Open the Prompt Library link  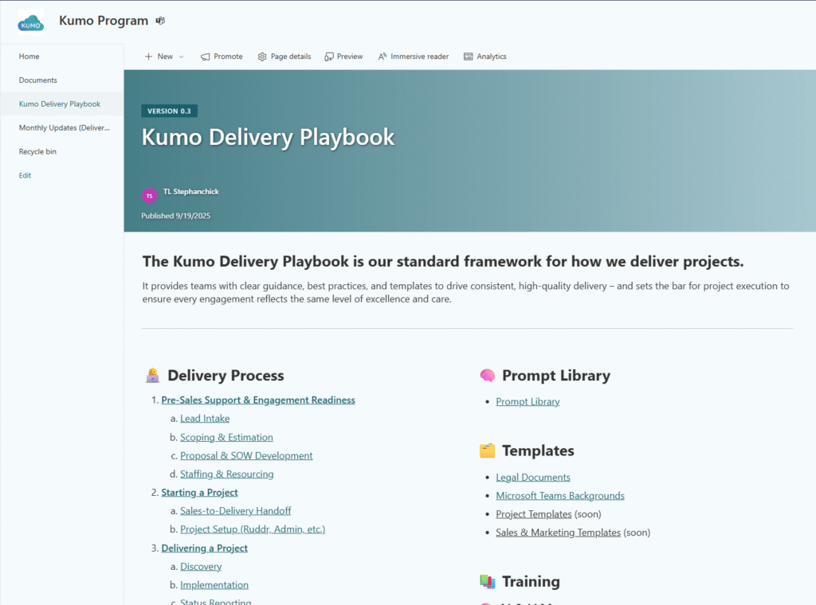(x=528, y=402)
